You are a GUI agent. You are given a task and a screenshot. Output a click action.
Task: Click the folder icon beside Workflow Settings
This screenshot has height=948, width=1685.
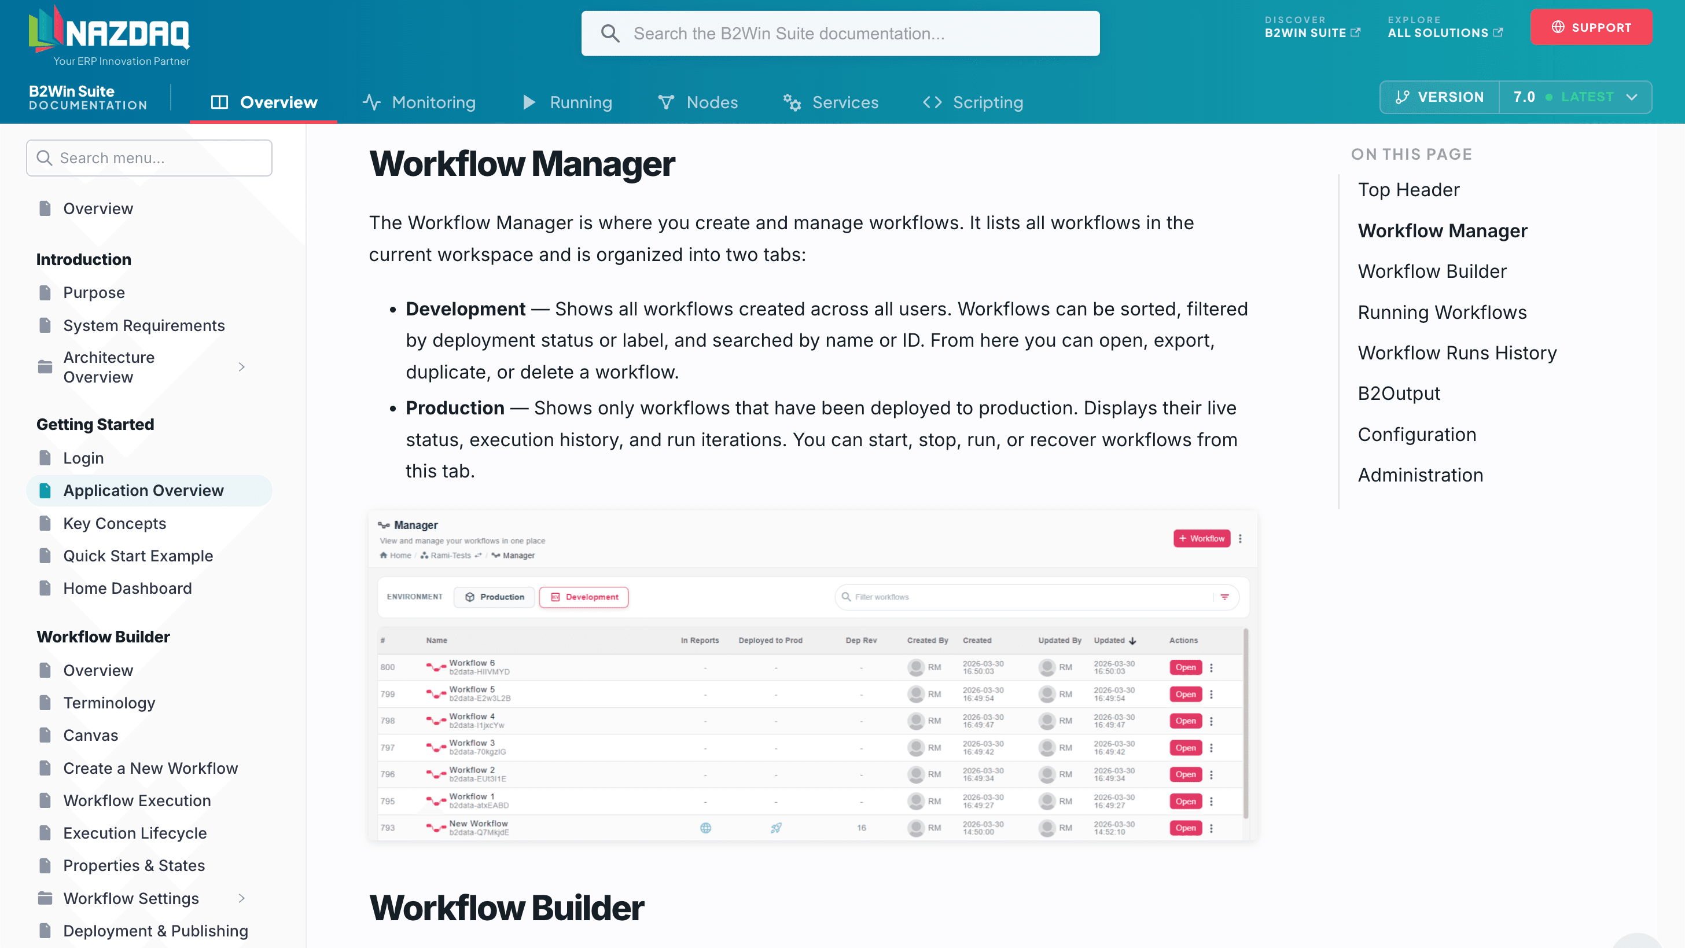pos(45,898)
